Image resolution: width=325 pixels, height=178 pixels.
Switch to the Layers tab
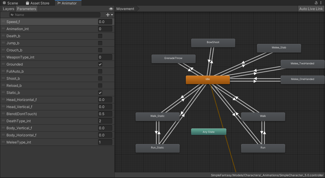[8, 9]
